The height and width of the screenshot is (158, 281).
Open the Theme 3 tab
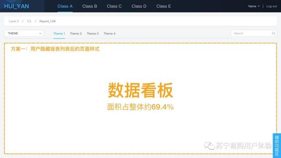(93, 33)
